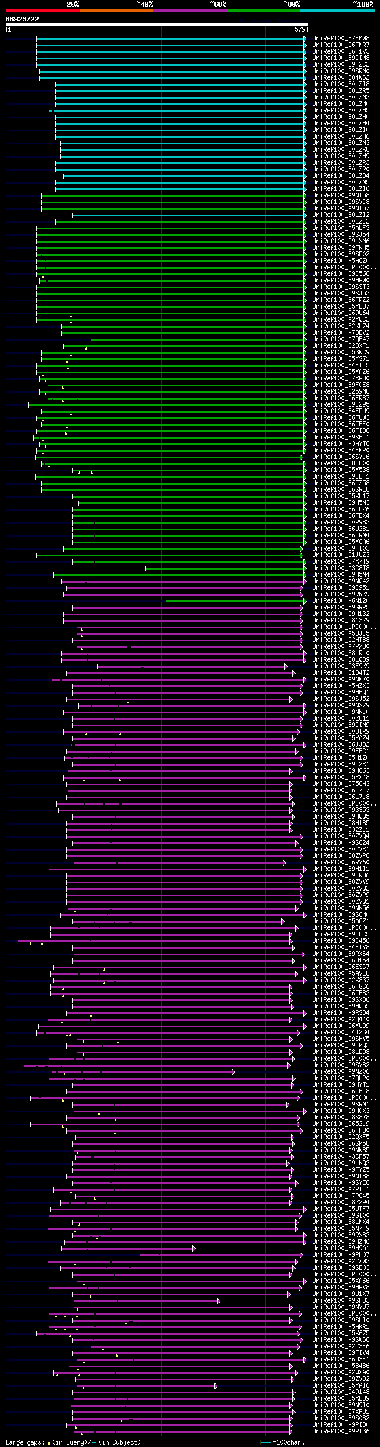Select hit label UniRef100_B9IDF1
The height and width of the screenshot is (1447, 380).
(341, 477)
